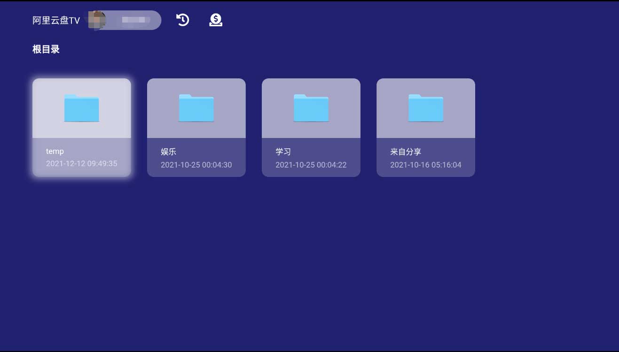
Task: Select the 学习 folder name label
Action: pyautogui.click(x=283, y=152)
